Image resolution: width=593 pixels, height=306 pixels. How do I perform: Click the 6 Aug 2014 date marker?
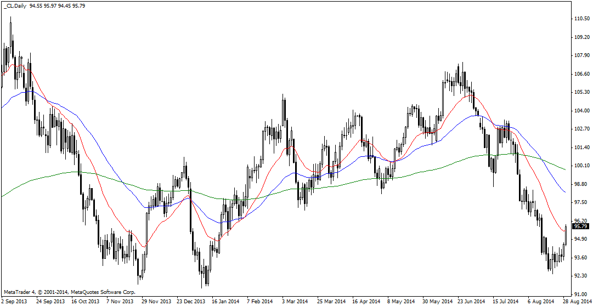(540, 301)
